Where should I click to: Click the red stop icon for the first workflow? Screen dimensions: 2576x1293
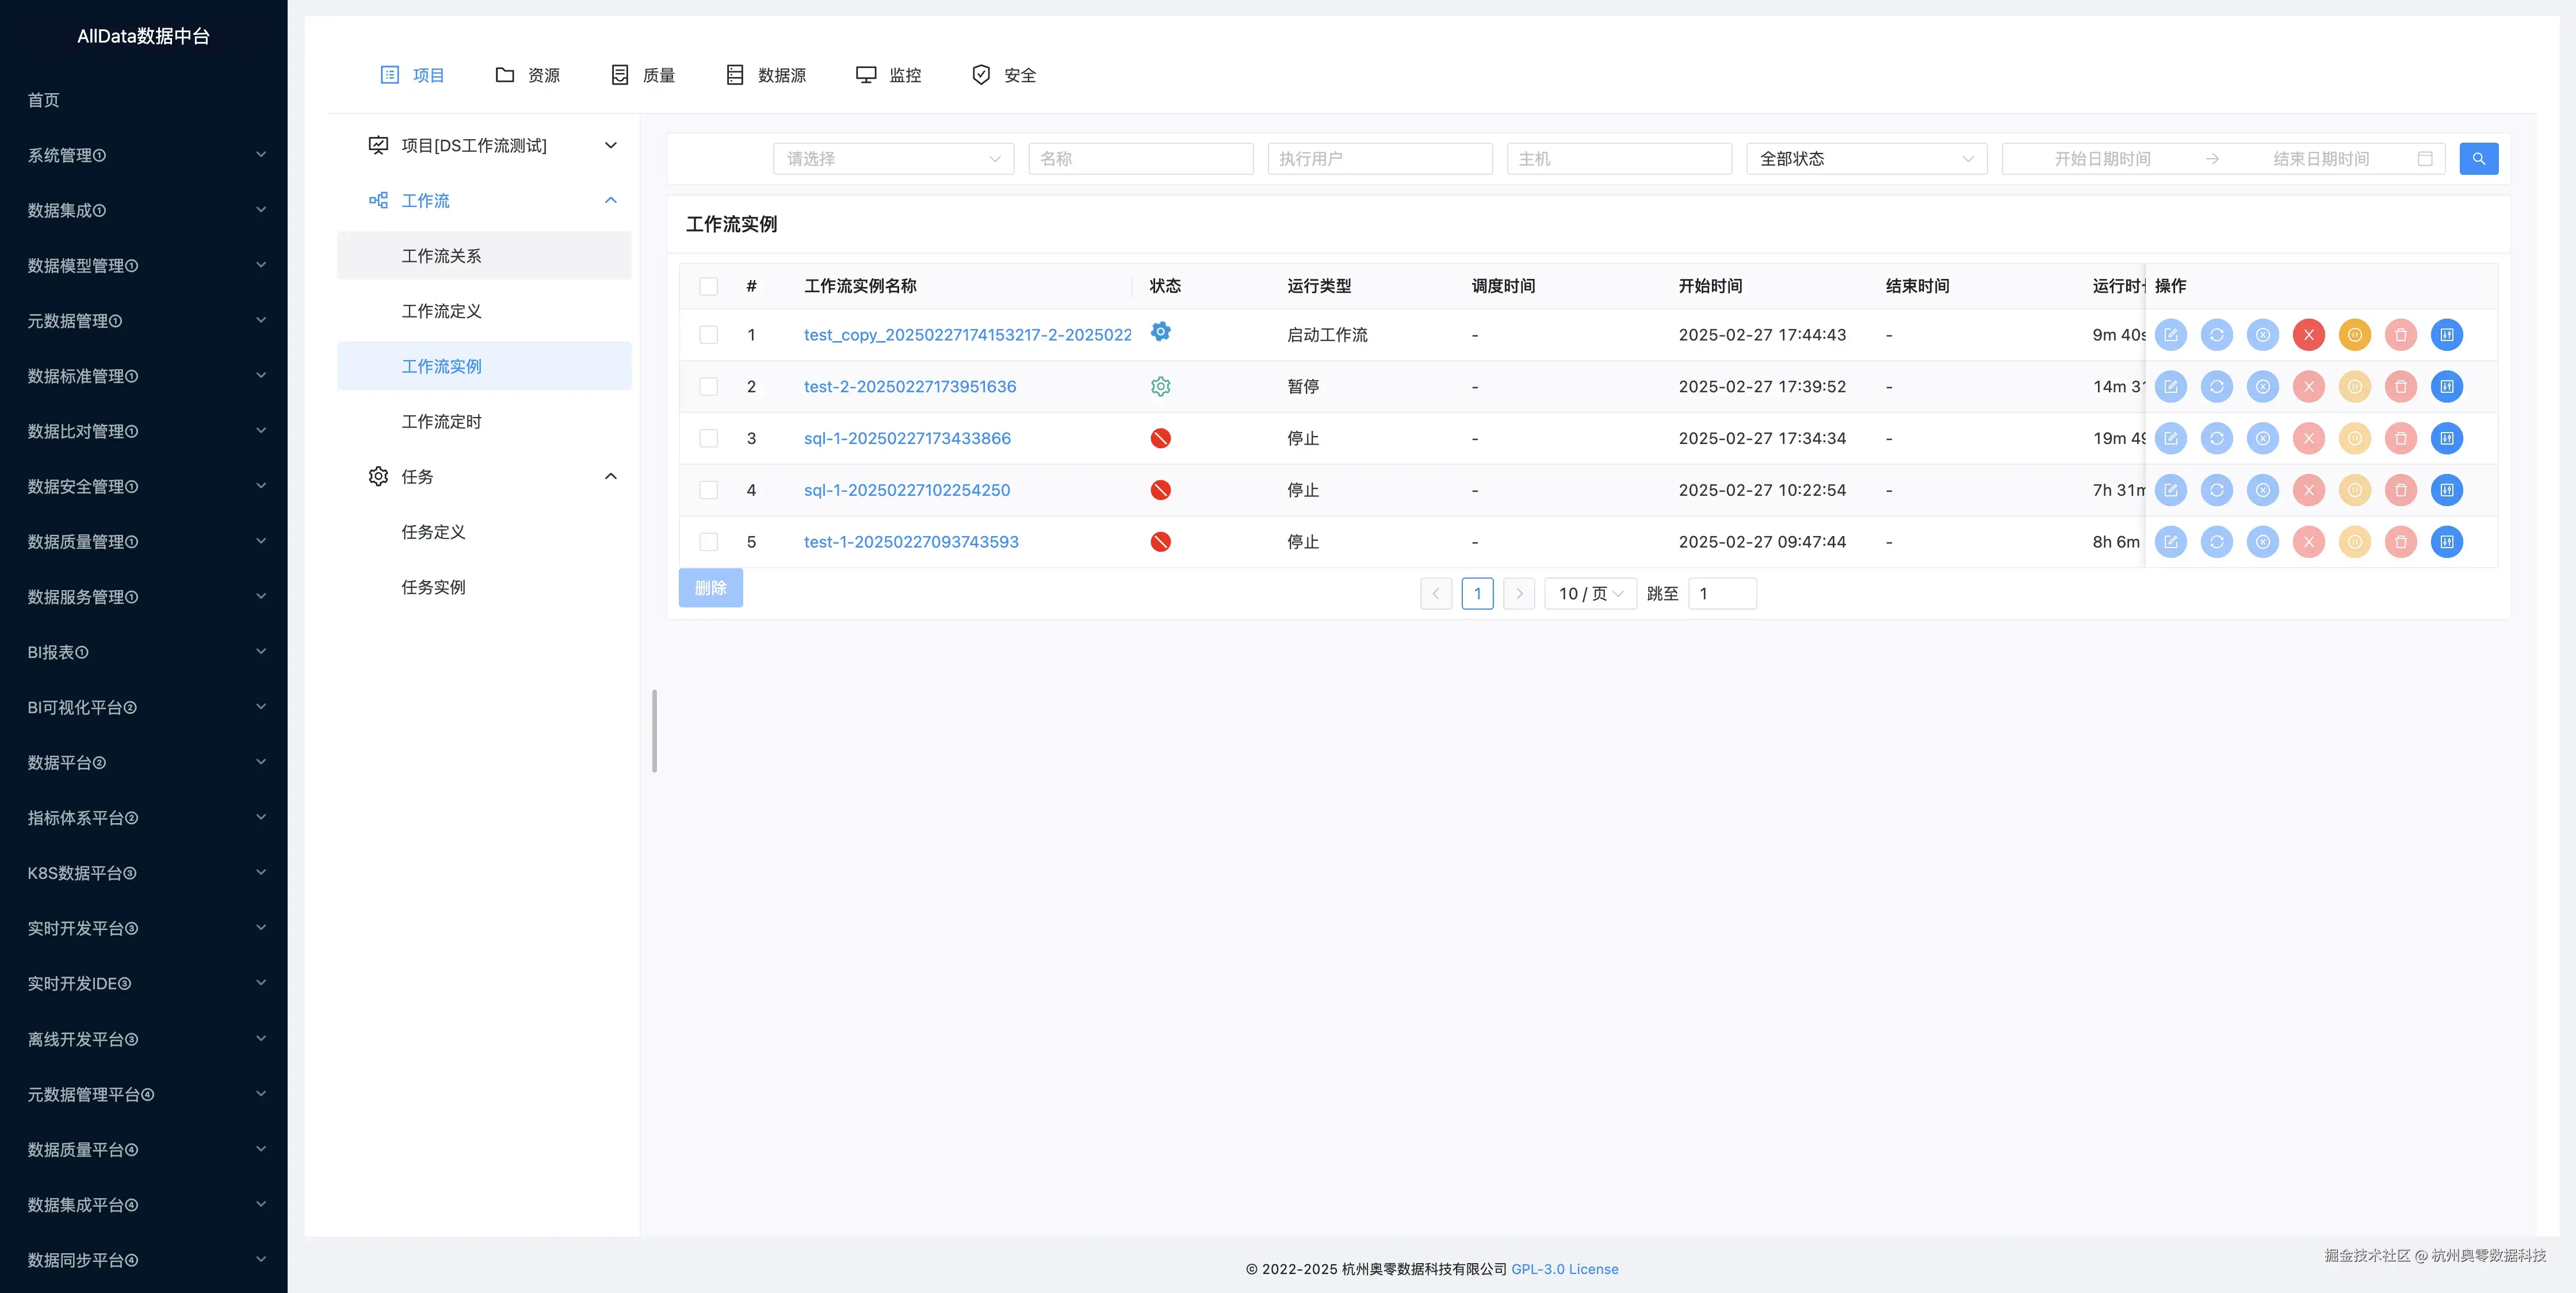click(2309, 335)
